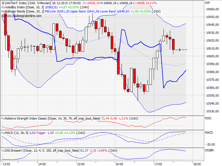Select the wave icon before Relative Strength Index Classic
The height and width of the screenshot is (166, 222).
(x=3, y=118)
